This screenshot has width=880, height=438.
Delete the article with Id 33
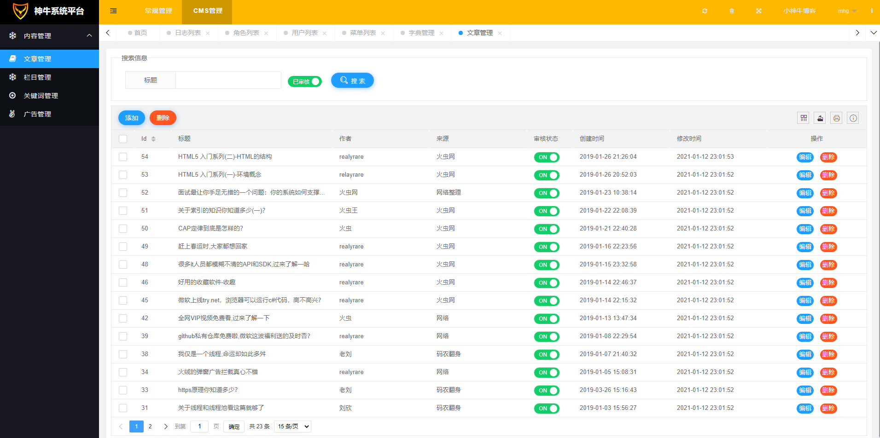pyautogui.click(x=828, y=391)
